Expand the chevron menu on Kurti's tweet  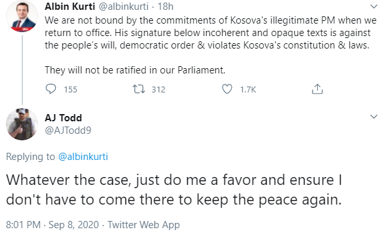click(374, 7)
